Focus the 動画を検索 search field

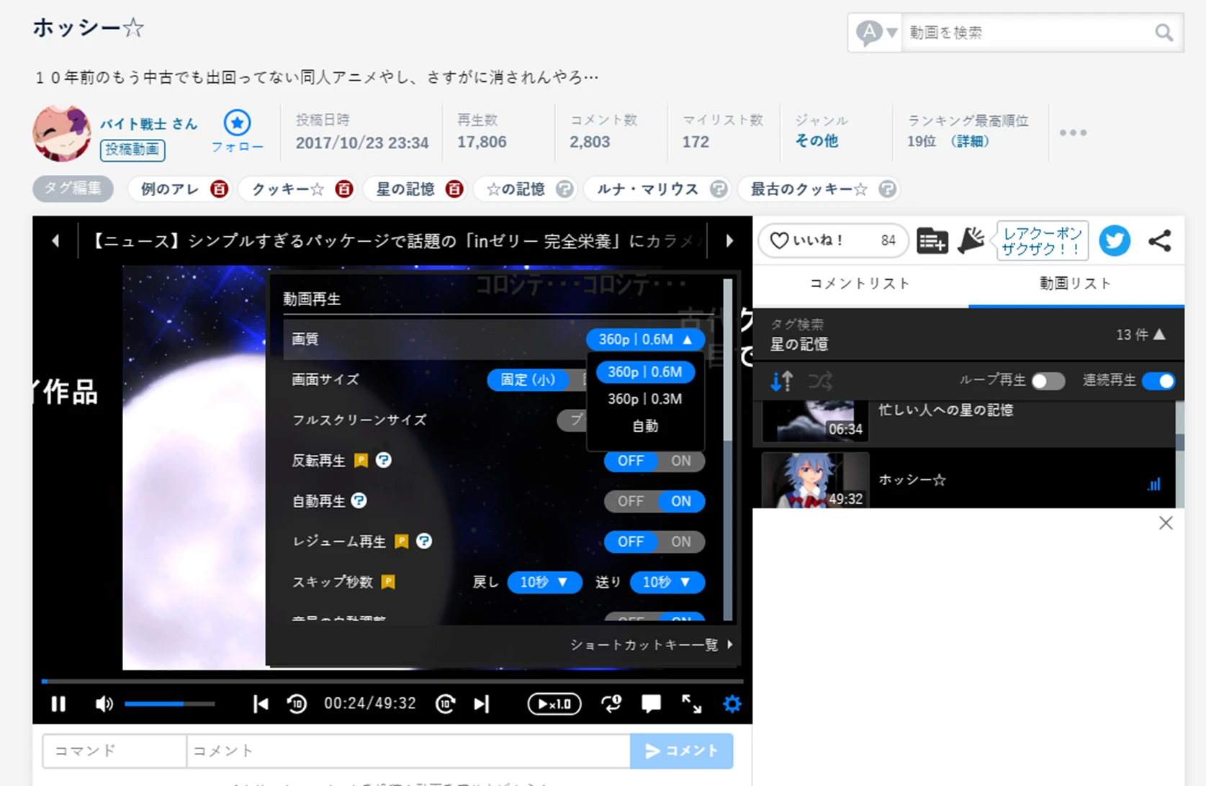[1026, 32]
